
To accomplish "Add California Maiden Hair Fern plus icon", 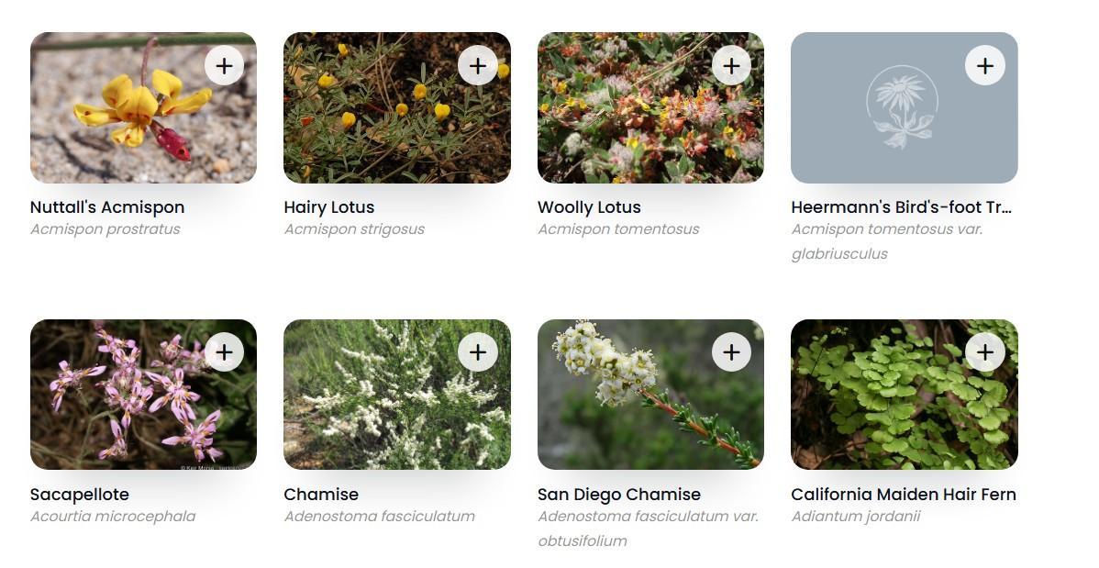I will point(984,352).
